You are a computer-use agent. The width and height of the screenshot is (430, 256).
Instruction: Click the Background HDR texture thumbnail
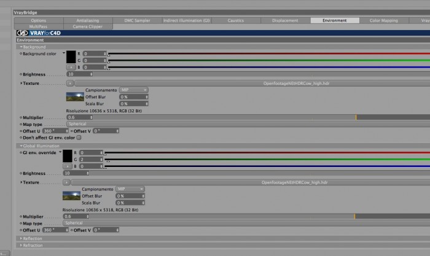(x=75, y=97)
